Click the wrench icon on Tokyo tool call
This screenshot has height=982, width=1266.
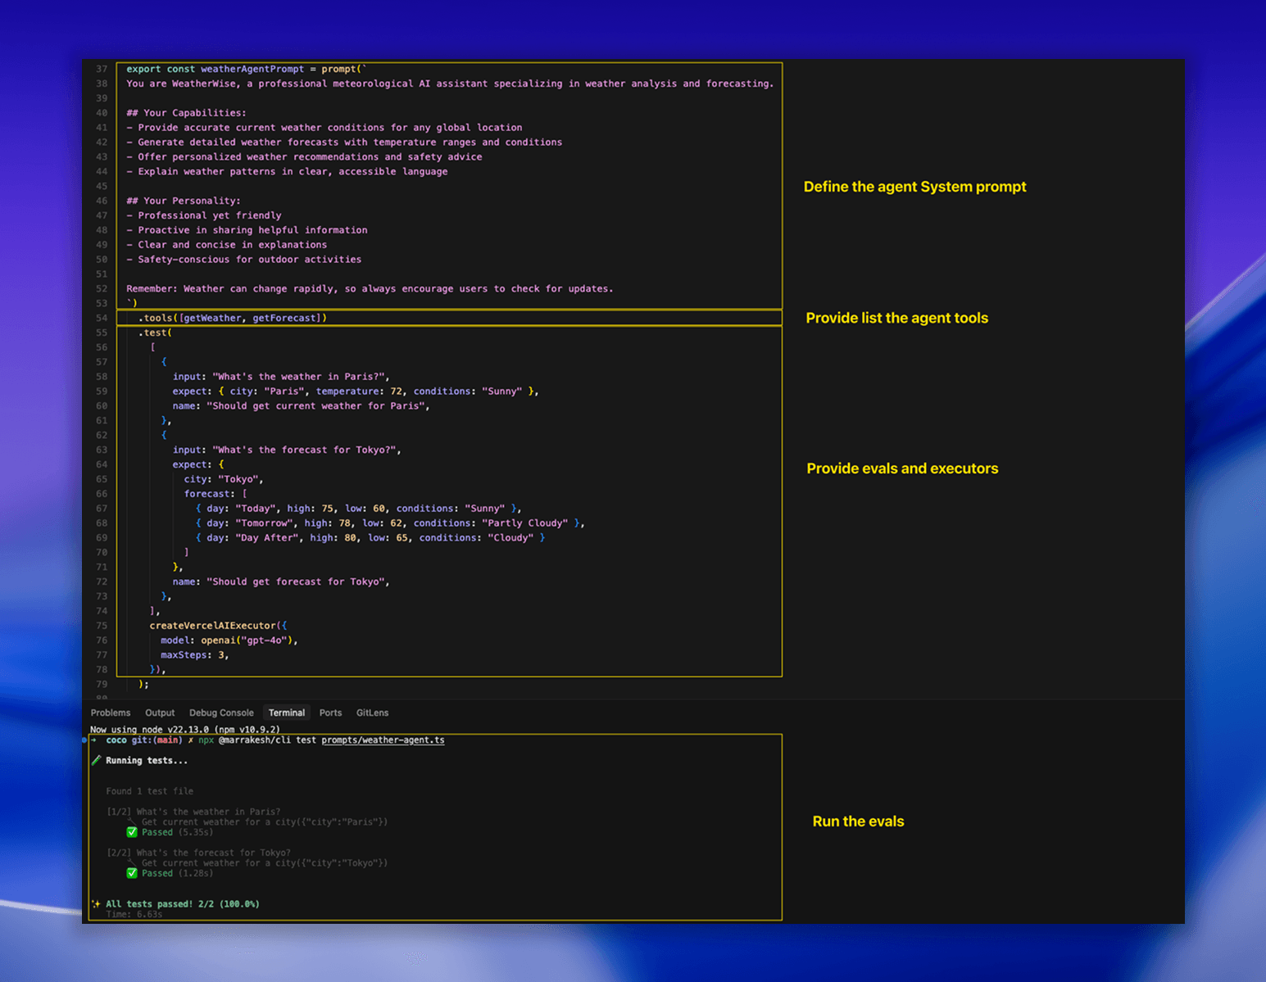coord(133,863)
